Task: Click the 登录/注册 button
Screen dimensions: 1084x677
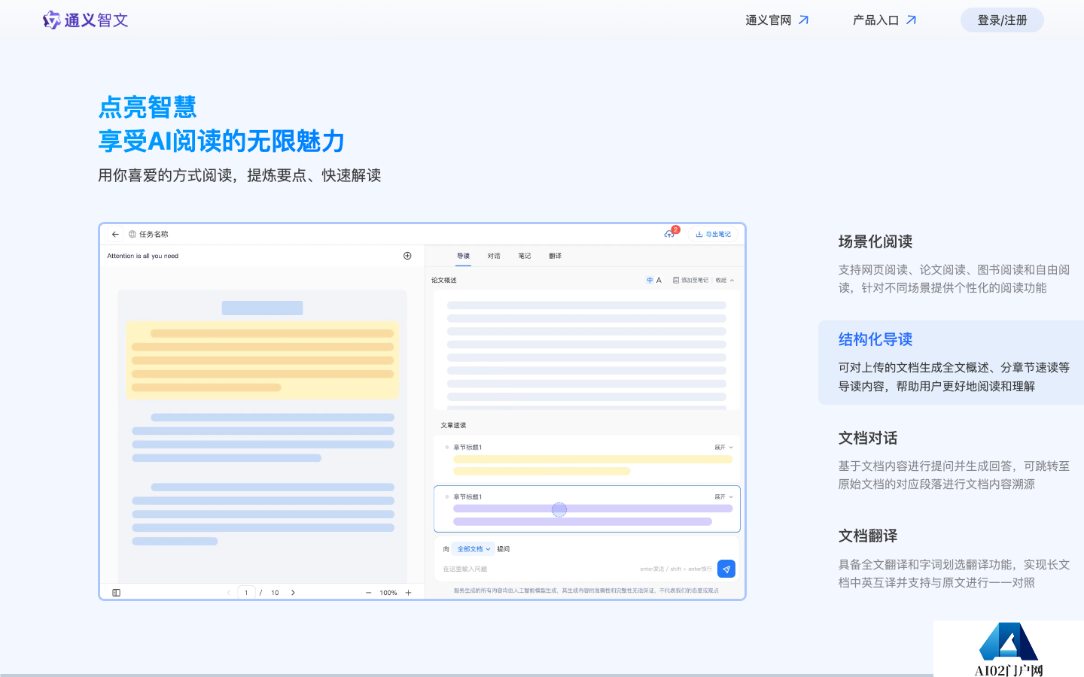Action: click(x=1002, y=20)
